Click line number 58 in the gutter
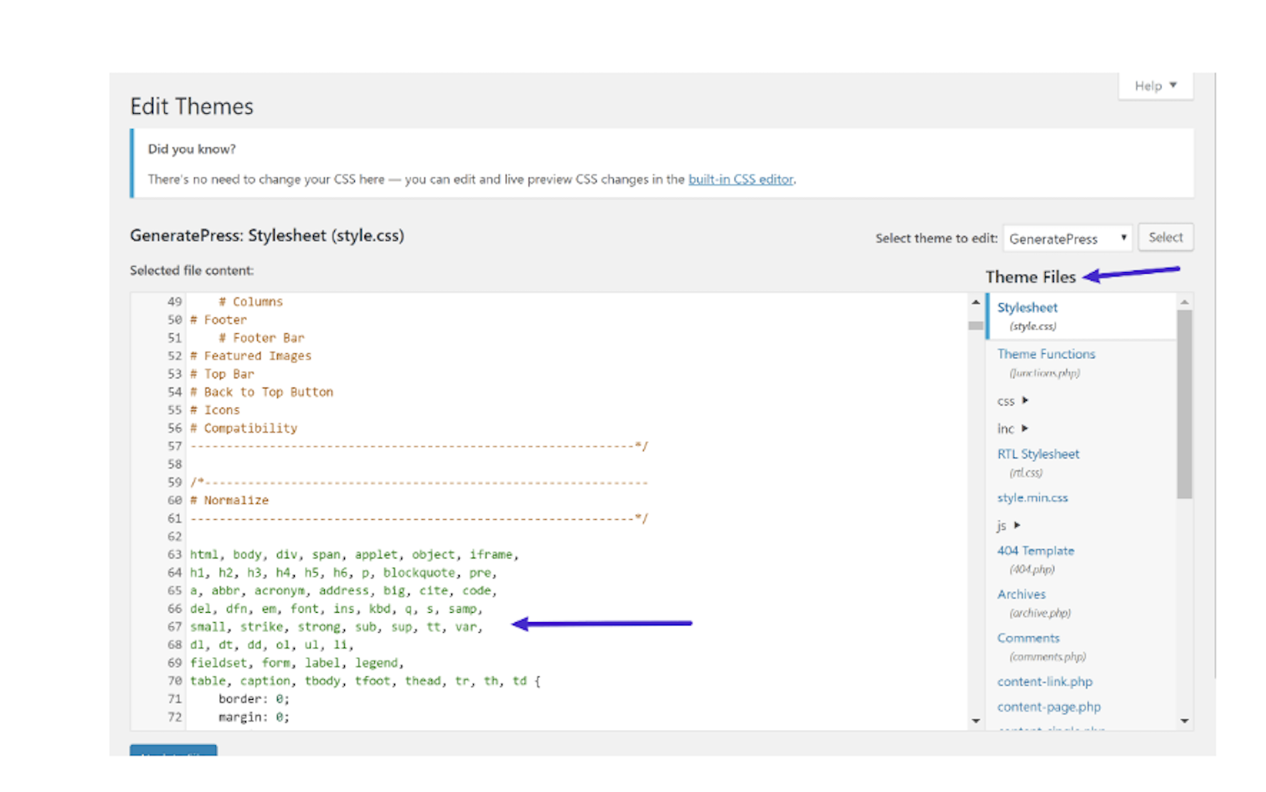The height and width of the screenshot is (792, 1266). 174,464
